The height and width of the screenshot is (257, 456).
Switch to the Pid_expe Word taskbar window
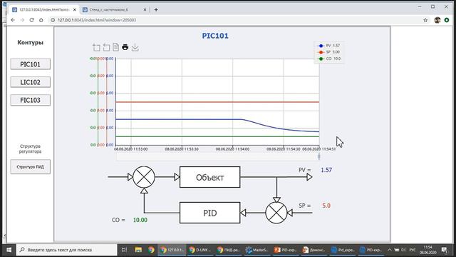(x=343, y=250)
